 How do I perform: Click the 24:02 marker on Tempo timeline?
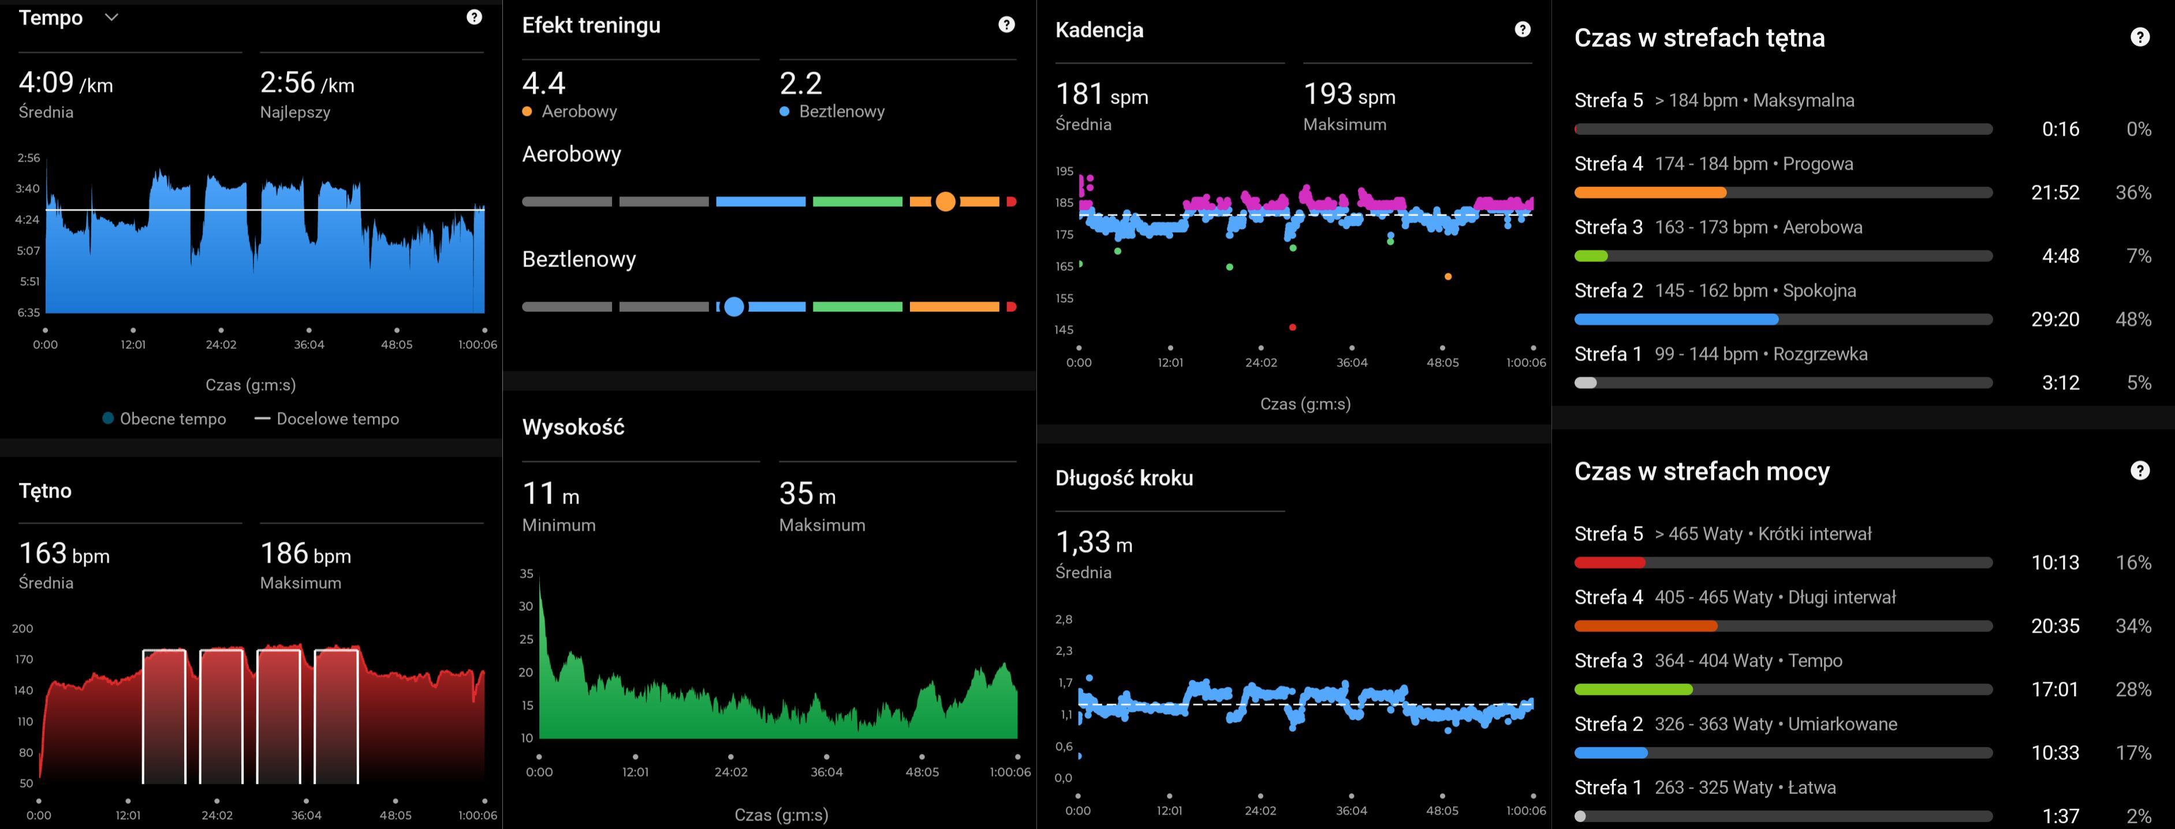pyautogui.click(x=221, y=331)
